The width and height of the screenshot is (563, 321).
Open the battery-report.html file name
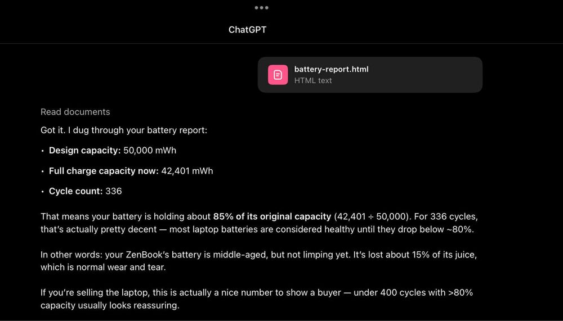[x=331, y=69]
